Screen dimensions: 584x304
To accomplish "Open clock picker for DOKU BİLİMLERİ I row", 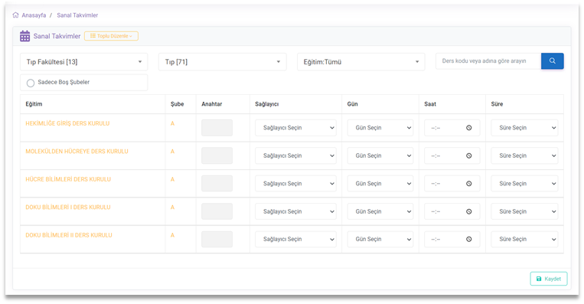I will (469, 211).
